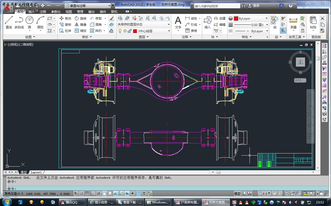The image size is (331, 206).
Task: Toggle layer on/off light bulb for 3中心线层
Action: pos(120,31)
